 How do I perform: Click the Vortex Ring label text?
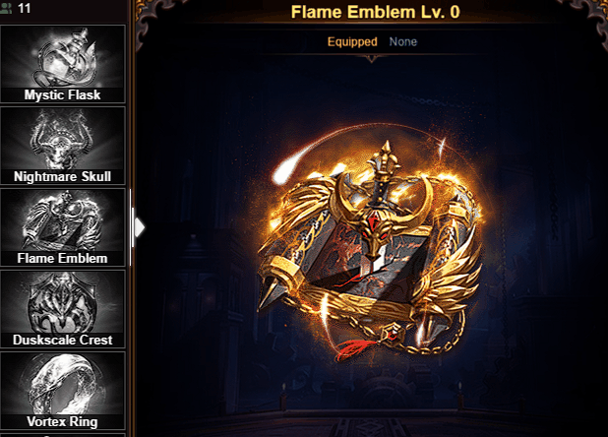click(62, 422)
